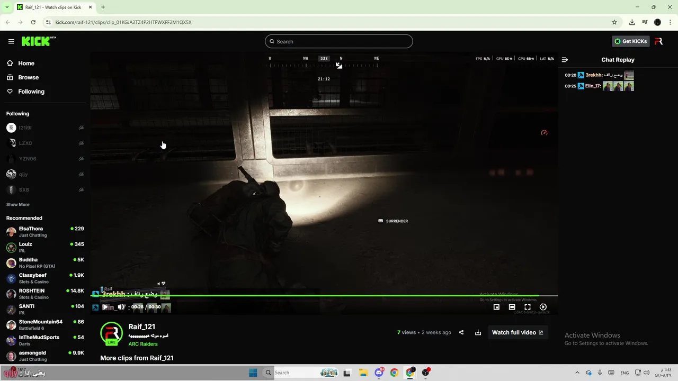Image resolution: width=678 pixels, height=381 pixels.
Task: Click the Get KICKs button
Action: tap(630, 41)
